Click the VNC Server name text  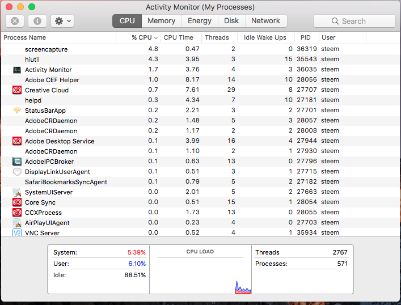point(42,233)
